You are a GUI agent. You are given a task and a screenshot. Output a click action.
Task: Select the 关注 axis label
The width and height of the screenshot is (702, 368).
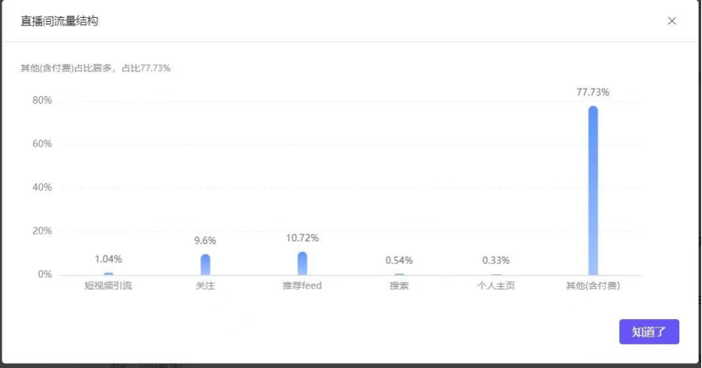205,286
